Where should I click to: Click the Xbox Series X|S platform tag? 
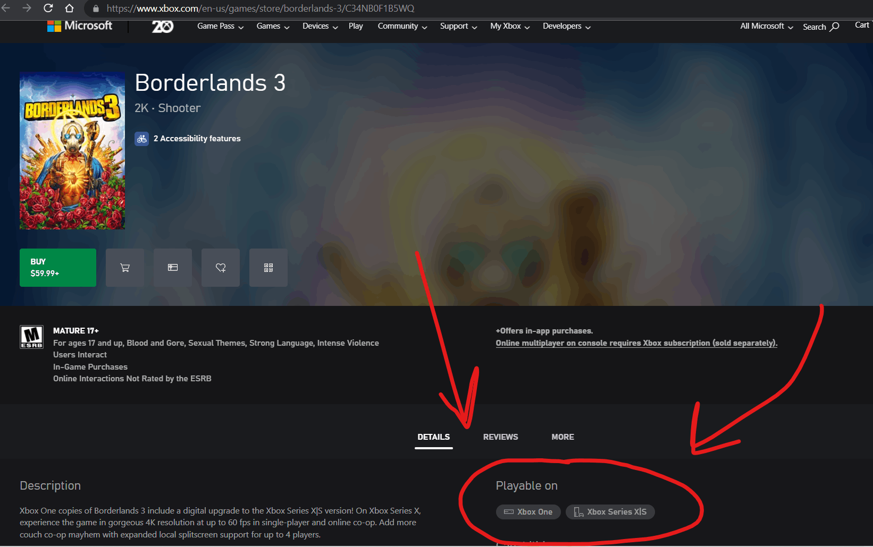coord(610,512)
